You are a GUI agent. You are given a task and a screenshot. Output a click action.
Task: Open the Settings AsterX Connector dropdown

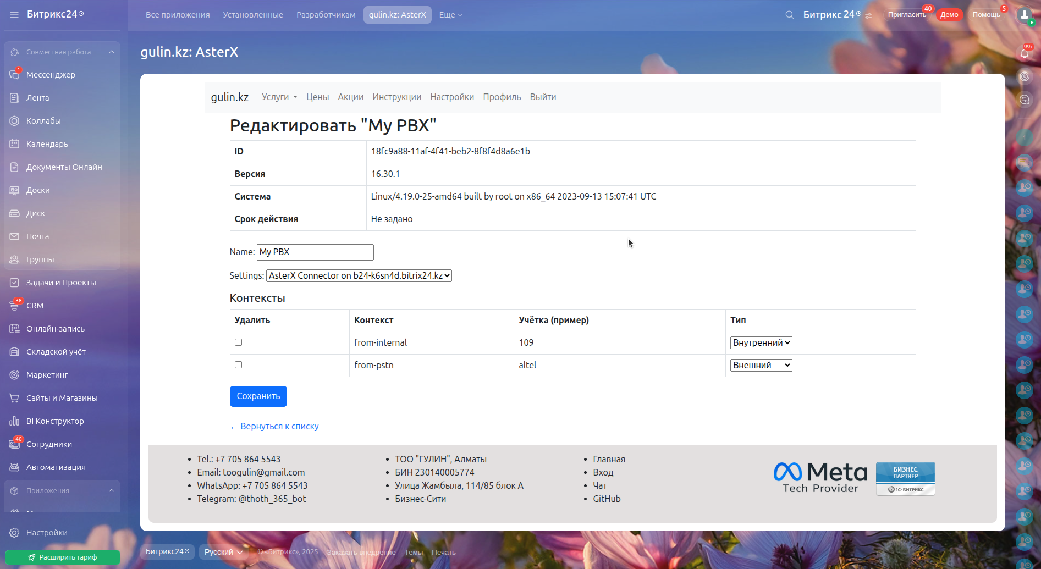click(359, 276)
